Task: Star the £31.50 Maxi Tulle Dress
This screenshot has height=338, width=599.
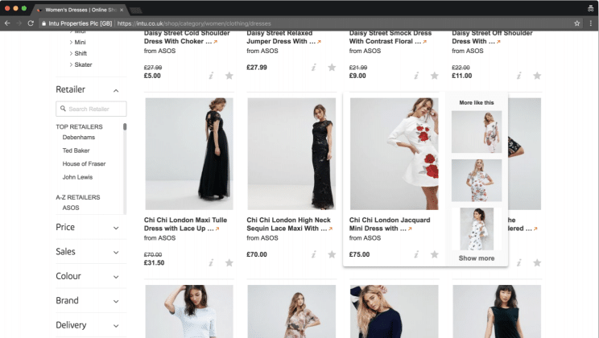Action: (x=229, y=262)
